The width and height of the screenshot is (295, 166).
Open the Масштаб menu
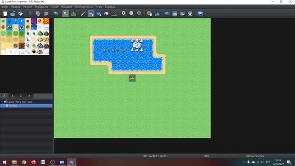pos(66,7)
